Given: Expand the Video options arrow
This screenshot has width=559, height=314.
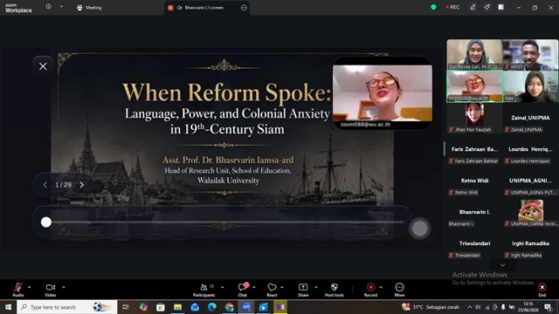Looking at the screenshot, I should 64,287.
